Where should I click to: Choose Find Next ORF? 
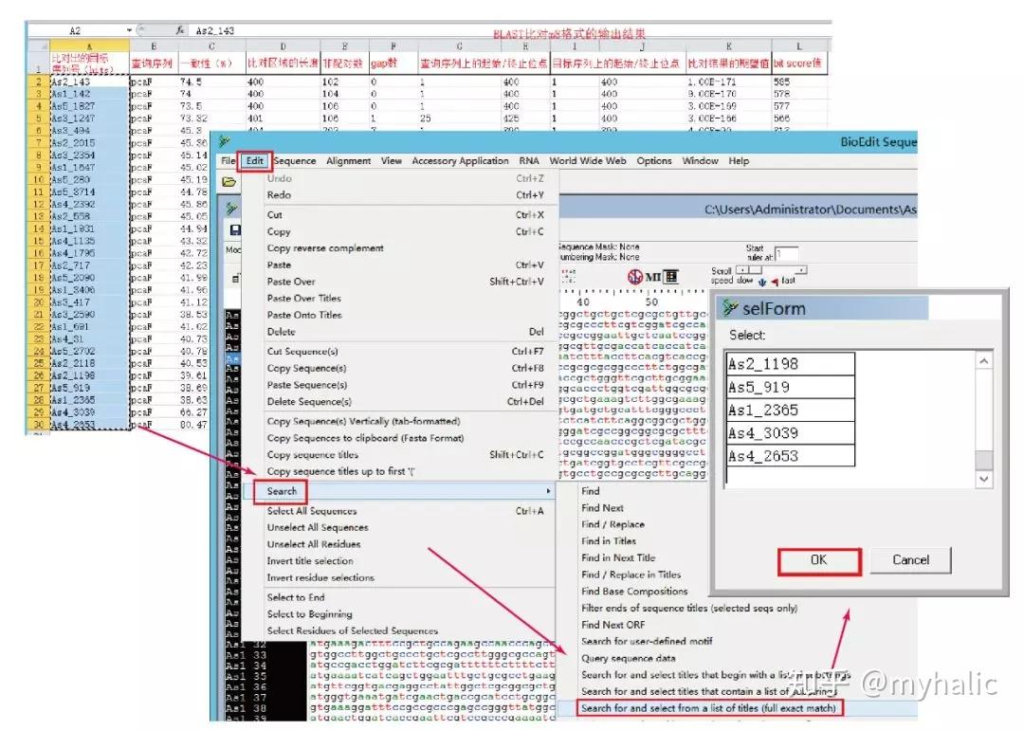(613, 625)
